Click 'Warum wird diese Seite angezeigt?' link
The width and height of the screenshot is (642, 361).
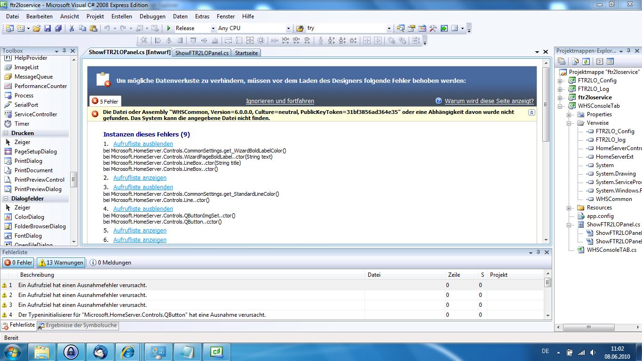[489, 101]
